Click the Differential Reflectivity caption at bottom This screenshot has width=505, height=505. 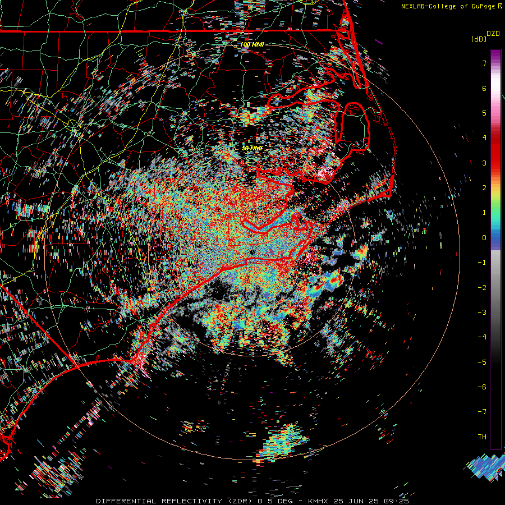pos(252,501)
